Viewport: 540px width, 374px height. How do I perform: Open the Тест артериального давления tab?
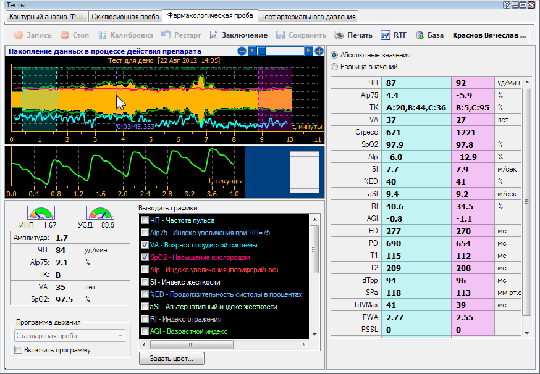pos(308,17)
